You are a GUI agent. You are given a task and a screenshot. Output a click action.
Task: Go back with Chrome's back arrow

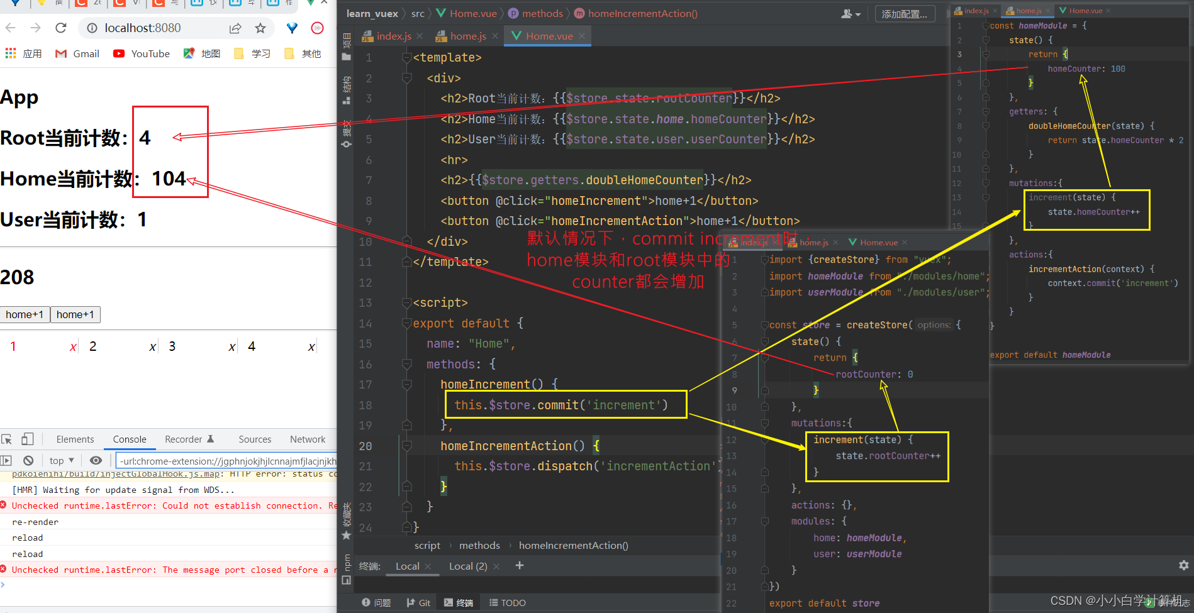click(x=11, y=28)
